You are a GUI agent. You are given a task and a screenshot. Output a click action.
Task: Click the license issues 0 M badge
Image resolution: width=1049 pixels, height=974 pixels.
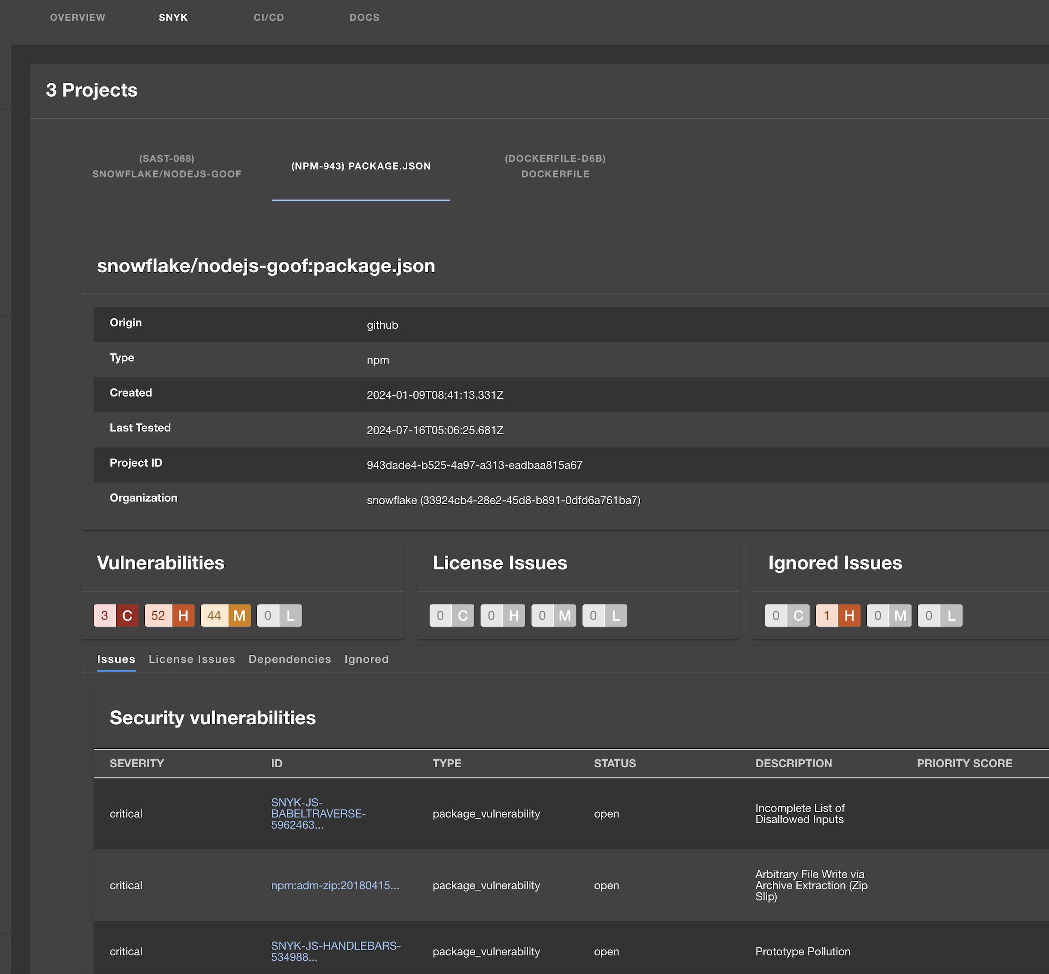pyautogui.click(x=553, y=615)
